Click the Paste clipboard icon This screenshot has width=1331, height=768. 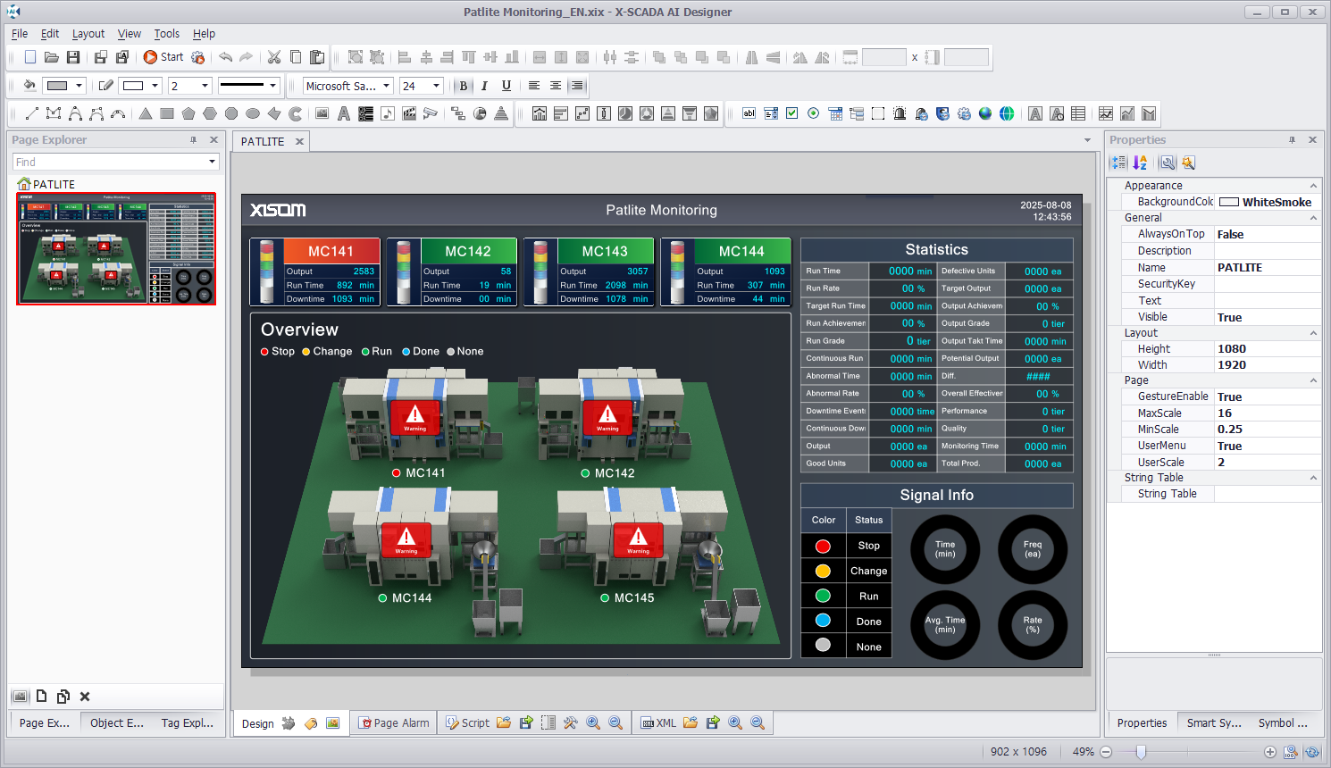point(317,57)
